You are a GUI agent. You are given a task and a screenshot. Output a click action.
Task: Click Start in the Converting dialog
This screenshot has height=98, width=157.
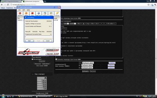[x=29, y=41]
